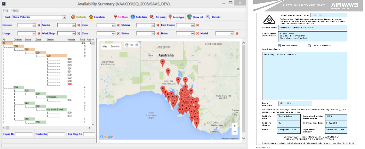Select vehicle 539 in the tree
This screenshot has height=149, width=365.
pyautogui.click(x=69, y=113)
